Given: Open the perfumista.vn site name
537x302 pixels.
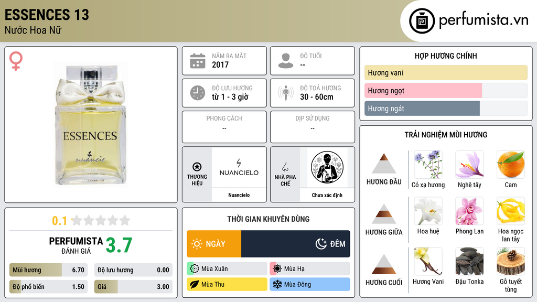Looking at the screenshot, I should [x=484, y=20].
